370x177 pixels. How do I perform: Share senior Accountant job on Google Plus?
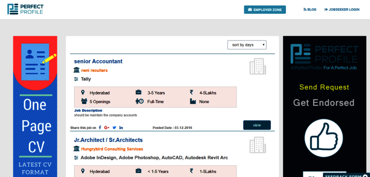point(107,128)
